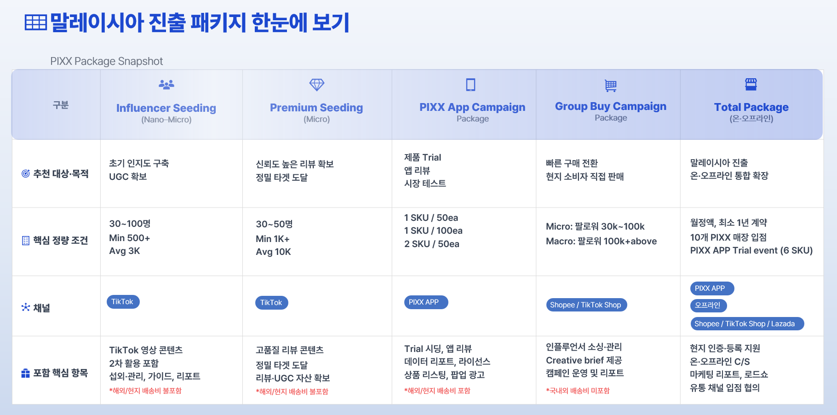Click the shopping cart icon above Group Buy
Image resolution: width=837 pixels, height=415 pixels.
point(611,86)
